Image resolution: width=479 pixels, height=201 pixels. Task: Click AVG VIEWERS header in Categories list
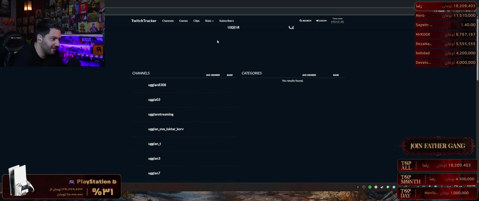pos(309,75)
